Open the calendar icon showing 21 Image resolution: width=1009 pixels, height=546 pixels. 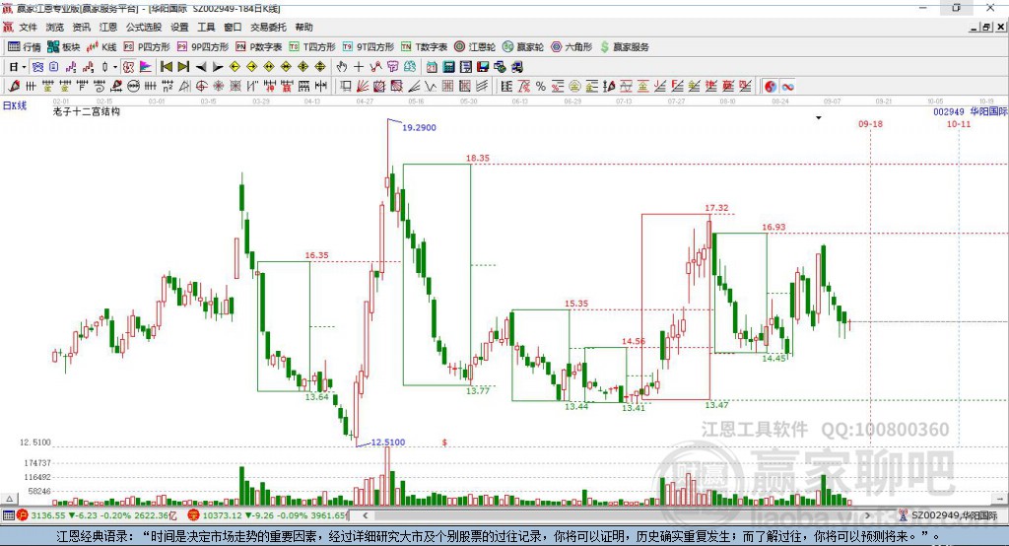[x=432, y=67]
